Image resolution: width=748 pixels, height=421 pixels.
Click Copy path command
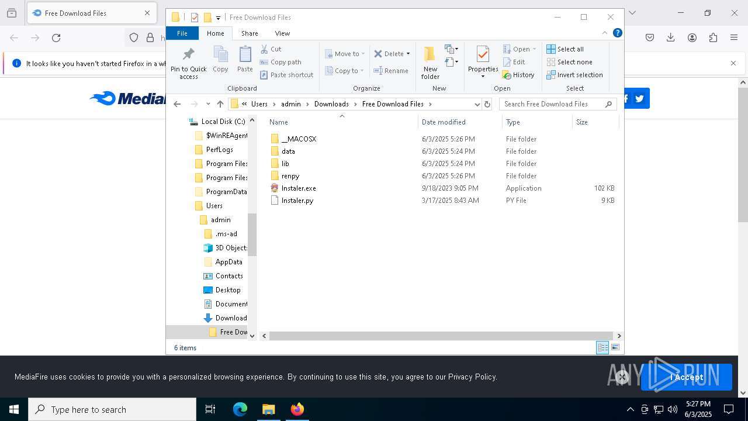(280, 62)
